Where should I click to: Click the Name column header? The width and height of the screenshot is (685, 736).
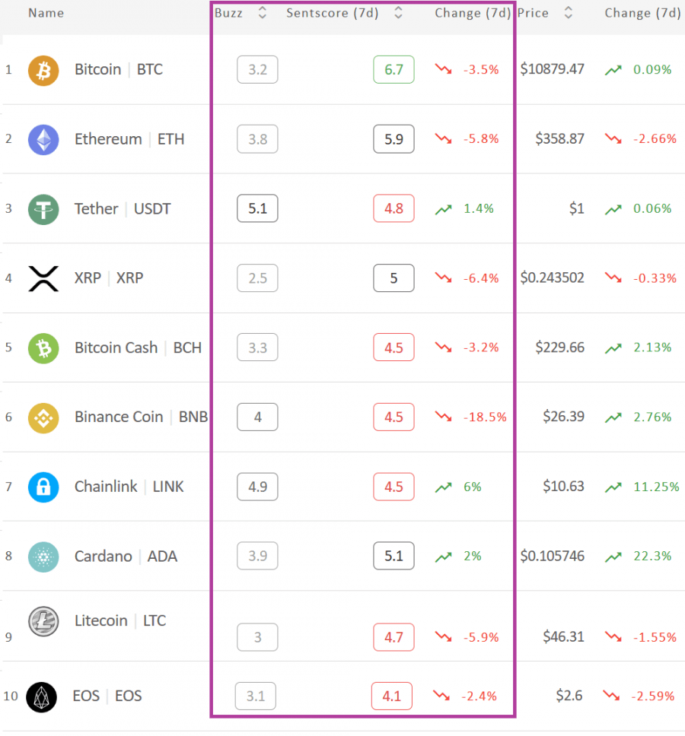[46, 13]
